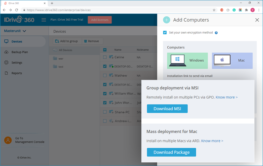Uncheck Set your own encryption method

(x=165, y=32)
